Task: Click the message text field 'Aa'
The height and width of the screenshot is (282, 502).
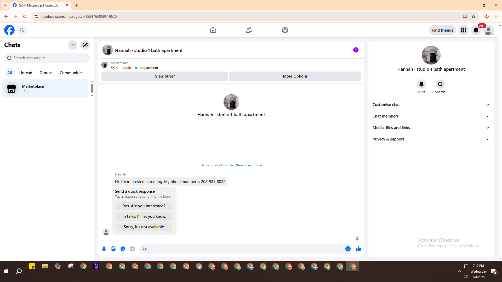Action: [242, 249]
